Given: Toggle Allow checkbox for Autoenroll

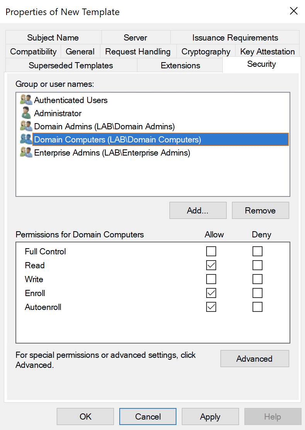Looking at the screenshot, I should point(211,307).
